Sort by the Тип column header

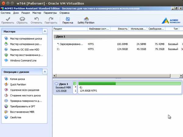[x=172, y=29]
